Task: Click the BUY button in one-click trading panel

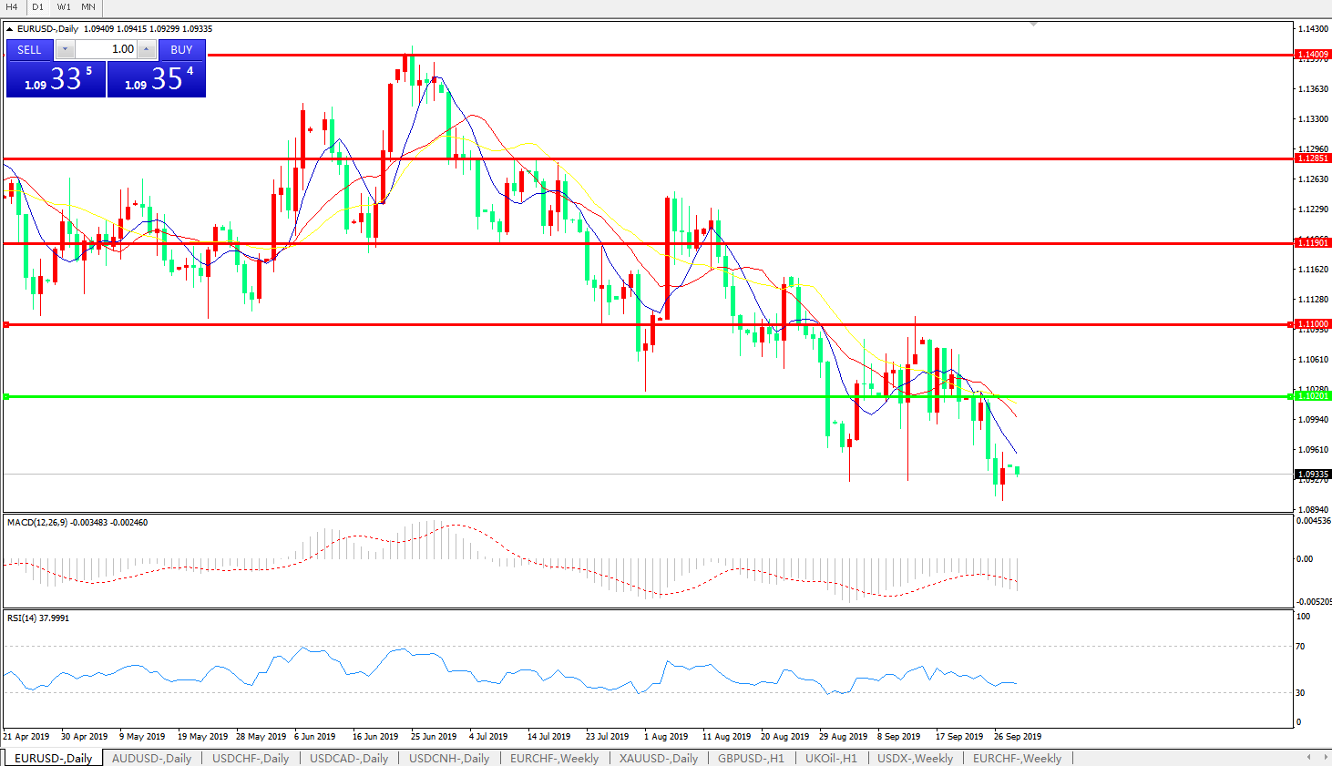Action: [181, 49]
